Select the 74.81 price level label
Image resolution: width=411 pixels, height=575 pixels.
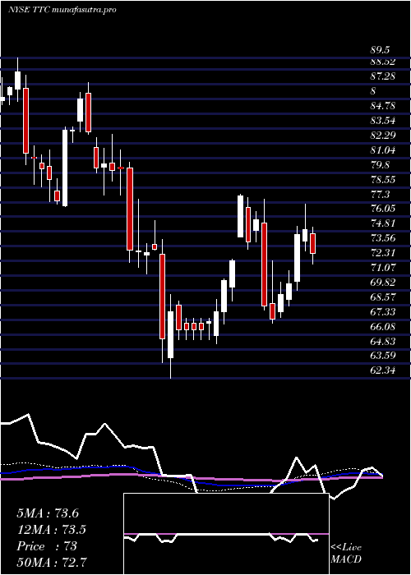pos(383,223)
